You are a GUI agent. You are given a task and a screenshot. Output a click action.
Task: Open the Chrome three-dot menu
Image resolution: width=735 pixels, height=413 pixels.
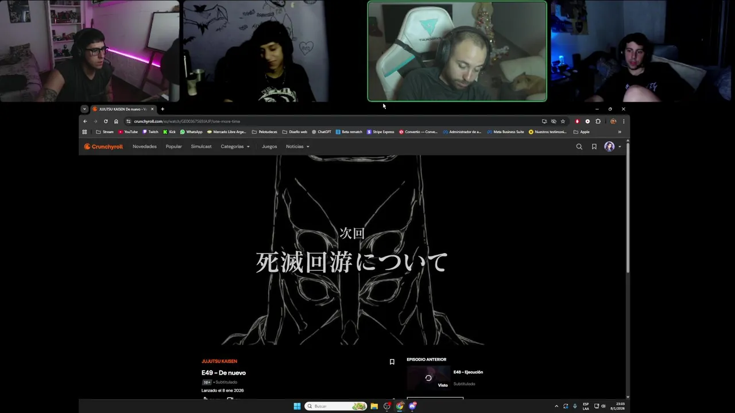(624, 121)
